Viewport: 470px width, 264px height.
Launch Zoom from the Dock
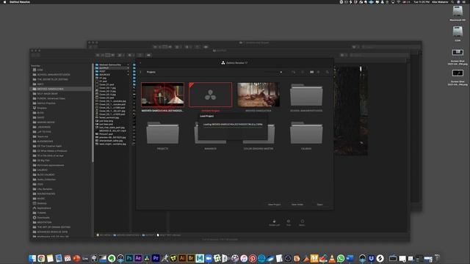209,258
